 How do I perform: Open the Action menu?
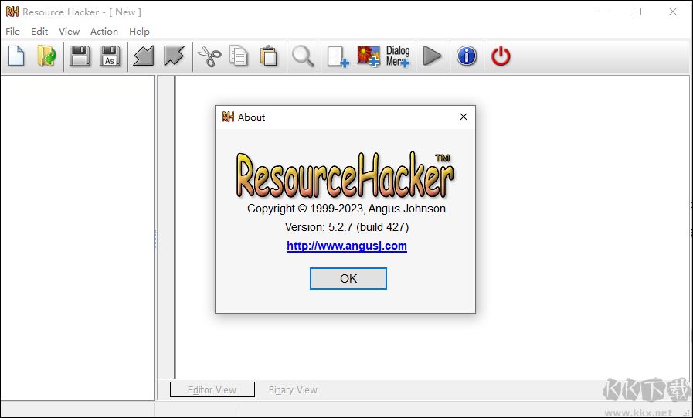coord(104,32)
